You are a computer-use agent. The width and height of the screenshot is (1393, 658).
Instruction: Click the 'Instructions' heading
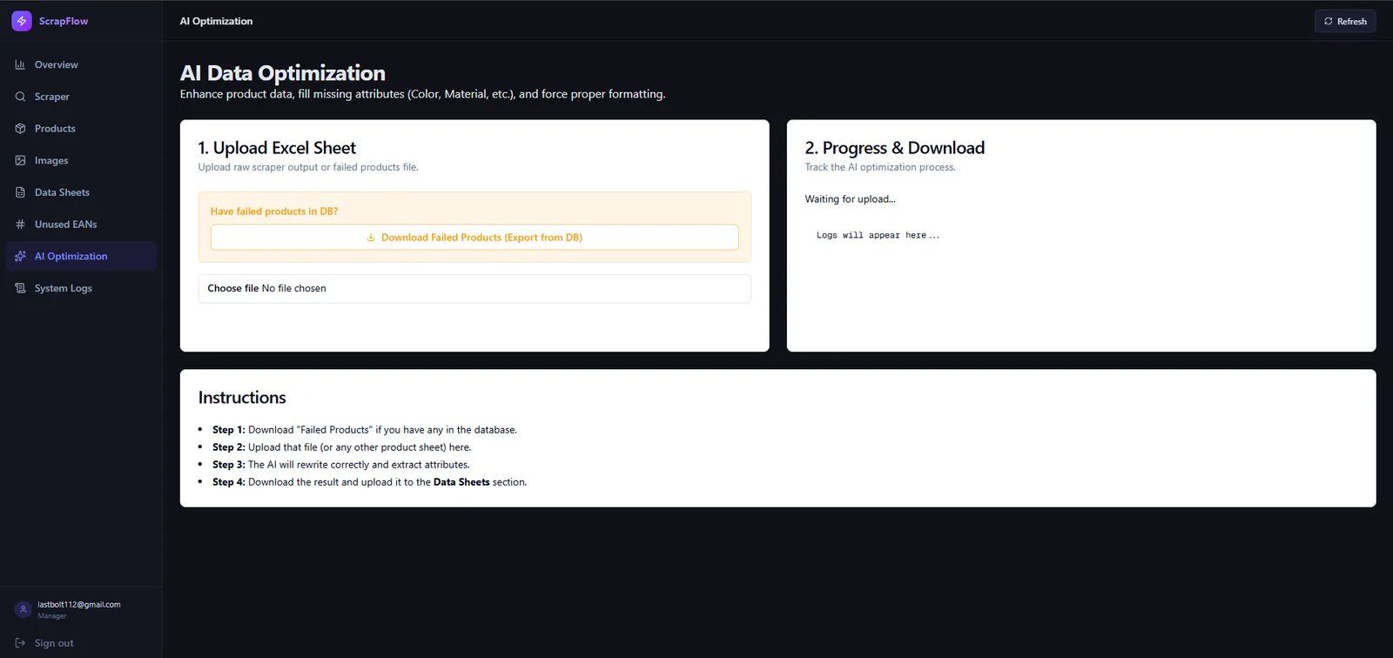point(242,398)
